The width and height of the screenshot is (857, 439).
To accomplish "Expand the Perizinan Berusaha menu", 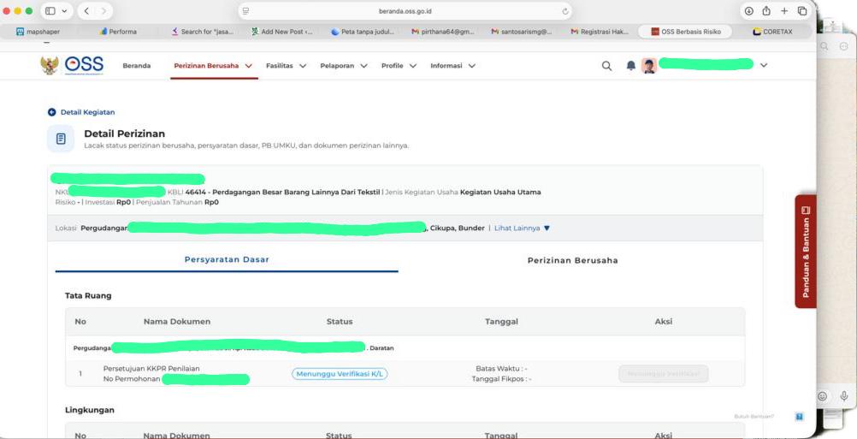I will click(213, 66).
